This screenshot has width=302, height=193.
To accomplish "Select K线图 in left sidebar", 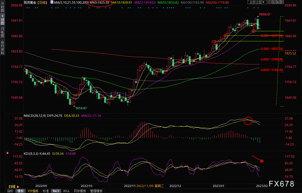I will coord(2,20).
